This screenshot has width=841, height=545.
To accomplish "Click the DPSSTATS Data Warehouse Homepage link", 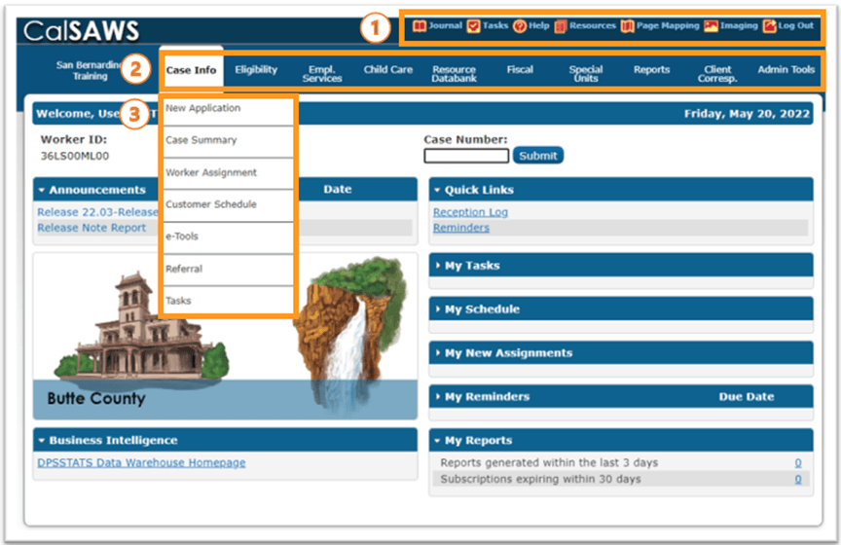I will point(141,463).
